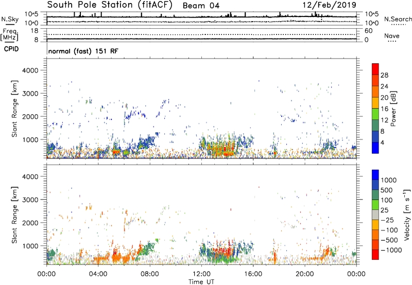The image size is (412, 285).
Task: Click the "12:00" time axis label
Action: (x=201, y=274)
